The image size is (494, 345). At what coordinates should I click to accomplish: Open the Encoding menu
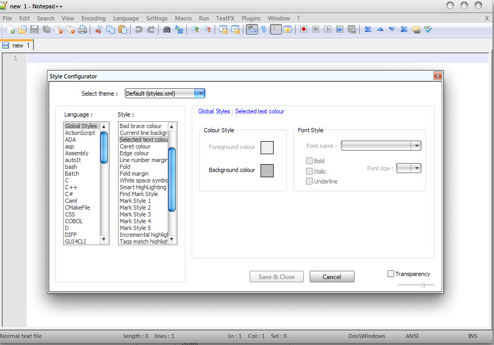tap(93, 18)
